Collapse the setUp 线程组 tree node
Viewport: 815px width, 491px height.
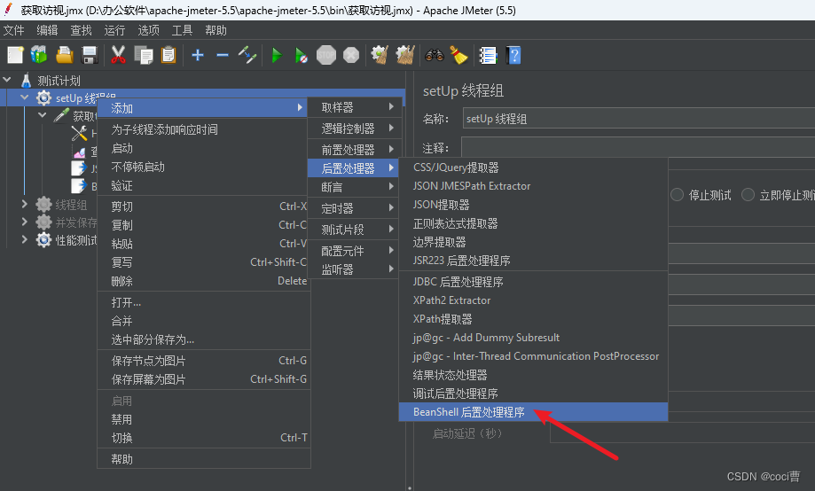click(25, 97)
